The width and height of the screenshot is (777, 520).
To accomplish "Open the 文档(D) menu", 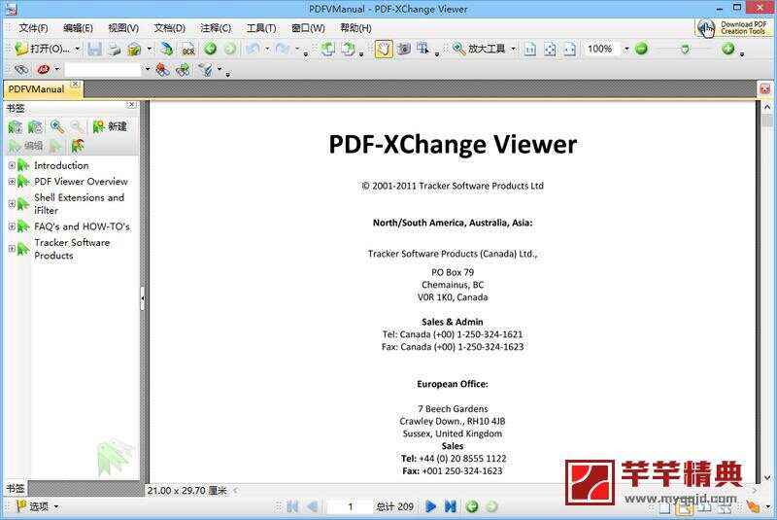I will [x=169, y=28].
